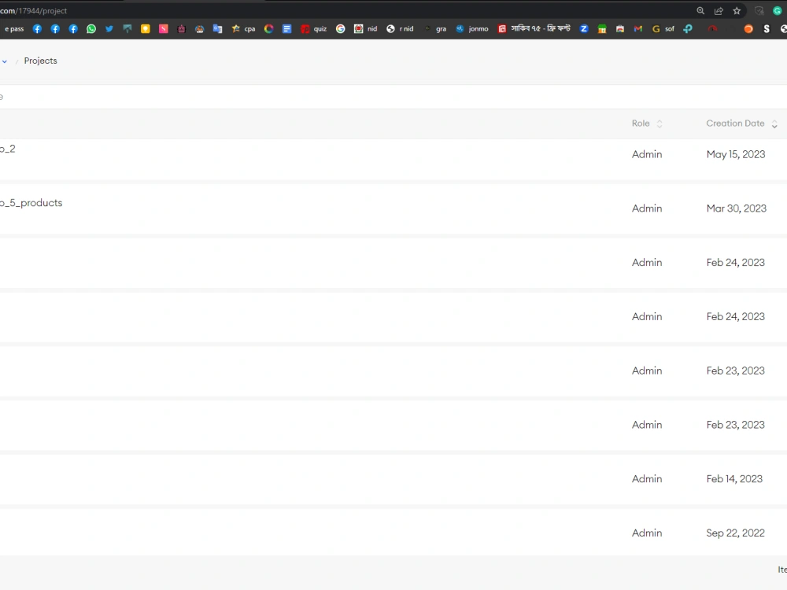787x590 pixels.
Task: Open the 'nid' bookmark
Action: 365,28
